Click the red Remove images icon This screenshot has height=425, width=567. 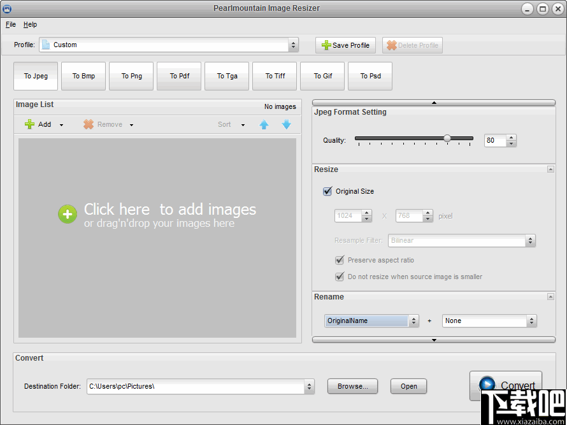88,124
